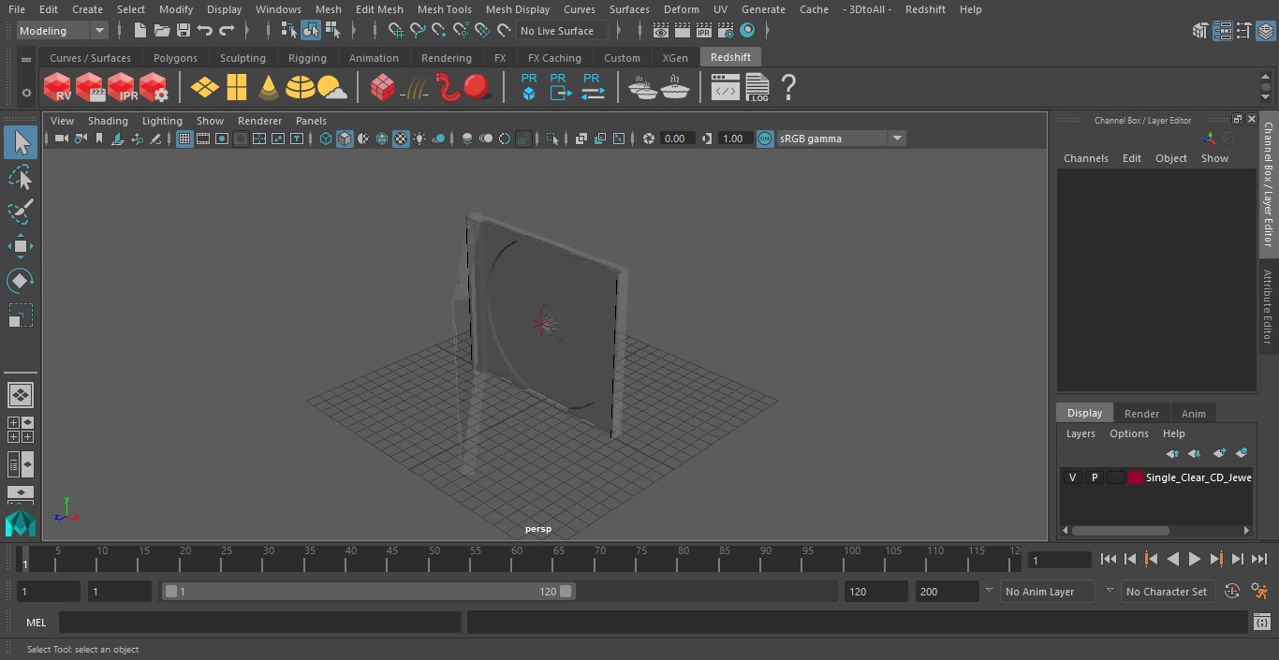The image size is (1279, 660).
Task: Toggle MEL command language selector
Action: [x=36, y=623]
